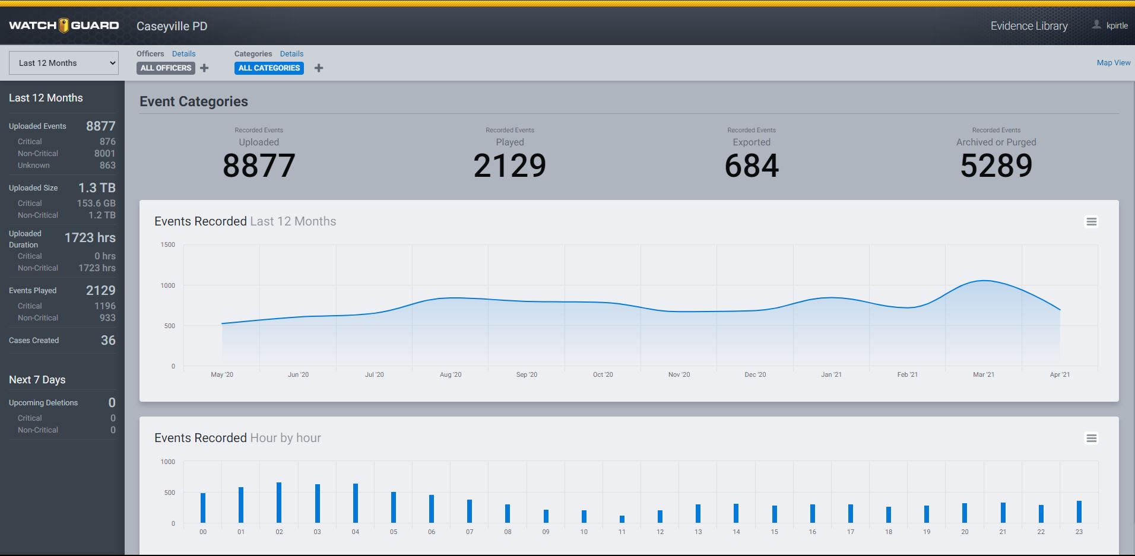Toggle the ALL CATEGORIES filter tag
Image resolution: width=1135 pixels, height=556 pixels.
tap(269, 68)
